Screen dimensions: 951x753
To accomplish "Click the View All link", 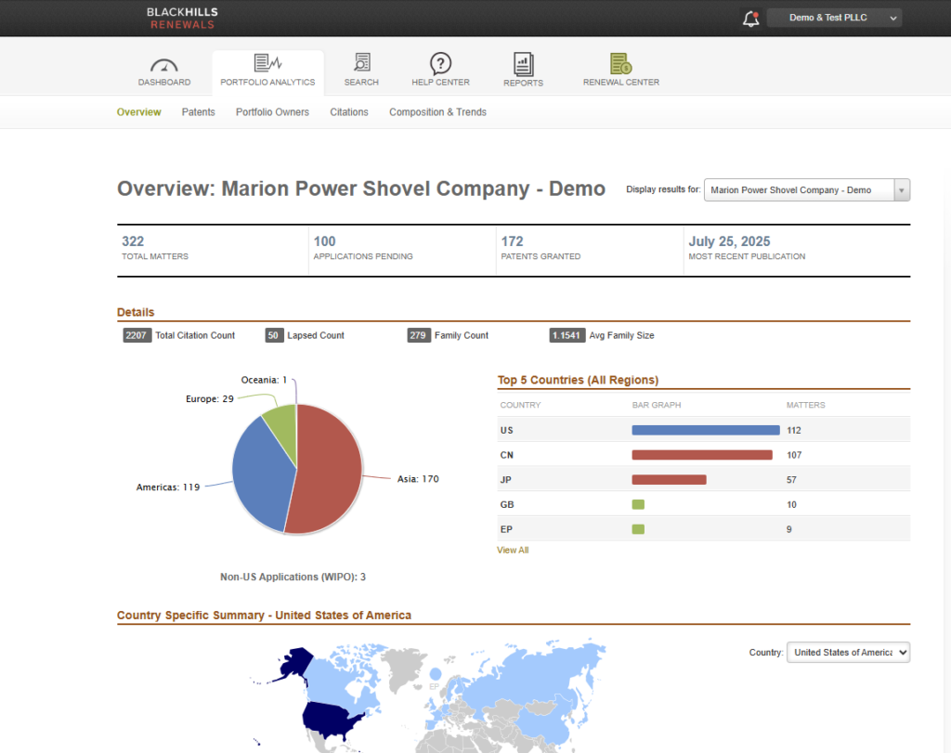I will (513, 551).
